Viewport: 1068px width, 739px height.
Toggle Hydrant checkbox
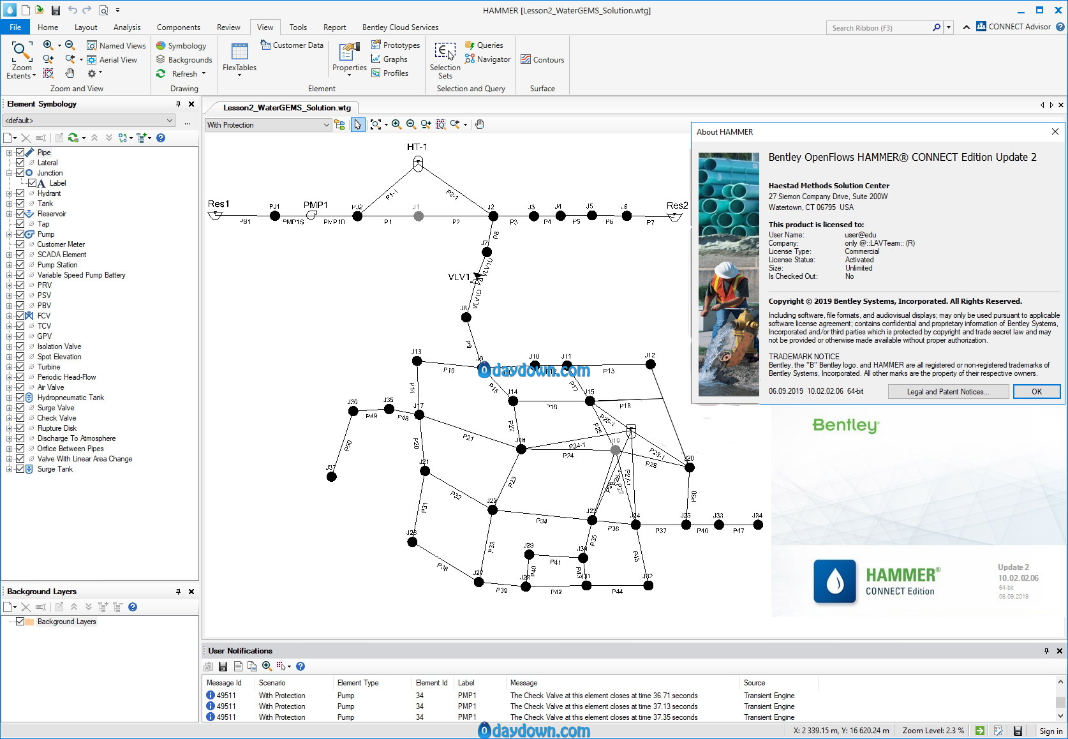(20, 193)
